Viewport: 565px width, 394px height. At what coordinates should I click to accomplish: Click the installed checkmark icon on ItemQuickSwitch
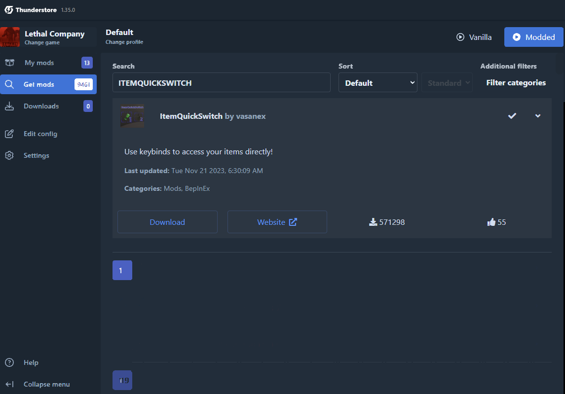coord(512,116)
